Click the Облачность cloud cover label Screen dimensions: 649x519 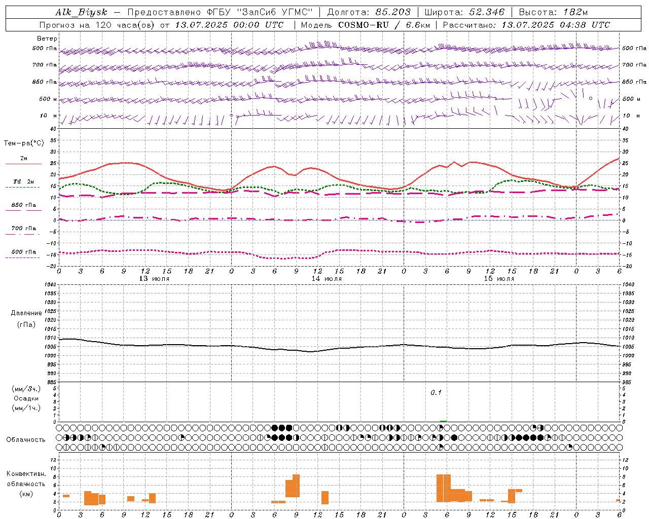pos(26,440)
